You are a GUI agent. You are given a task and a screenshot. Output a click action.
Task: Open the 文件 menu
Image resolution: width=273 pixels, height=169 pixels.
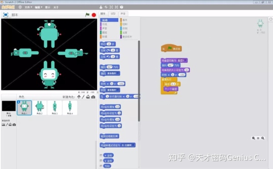(28, 7)
